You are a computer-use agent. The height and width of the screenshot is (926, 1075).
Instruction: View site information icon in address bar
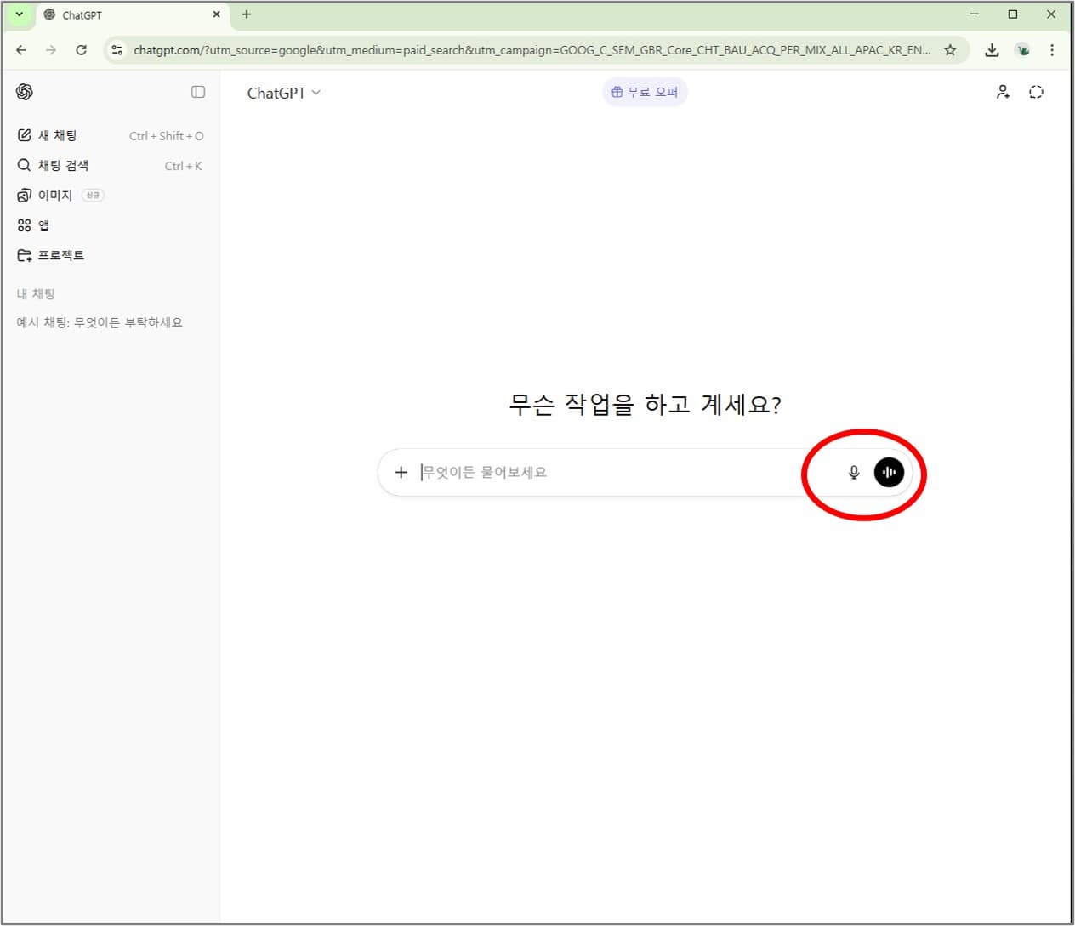[x=117, y=50]
